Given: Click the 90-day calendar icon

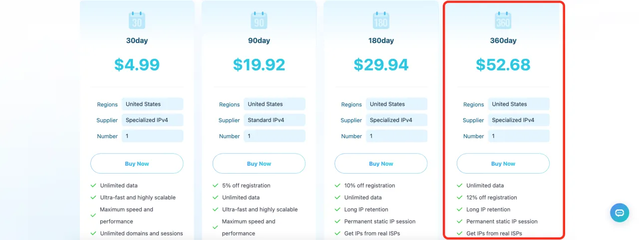Looking at the screenshot, I should pyautogui.click(x=259, y=20).
